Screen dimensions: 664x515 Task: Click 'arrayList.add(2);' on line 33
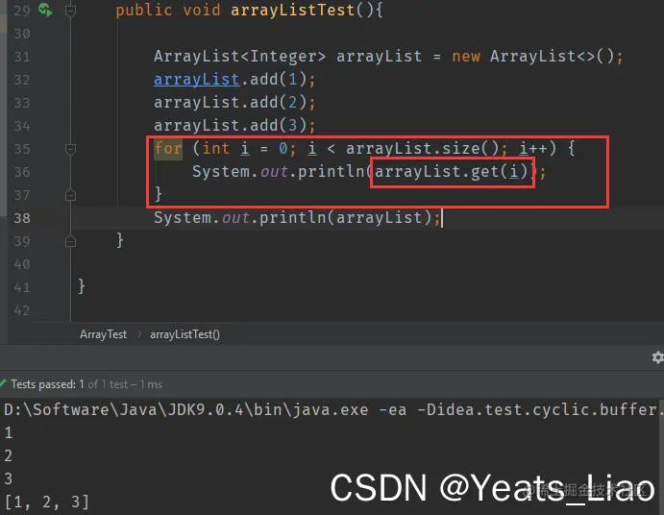point(234,103)
